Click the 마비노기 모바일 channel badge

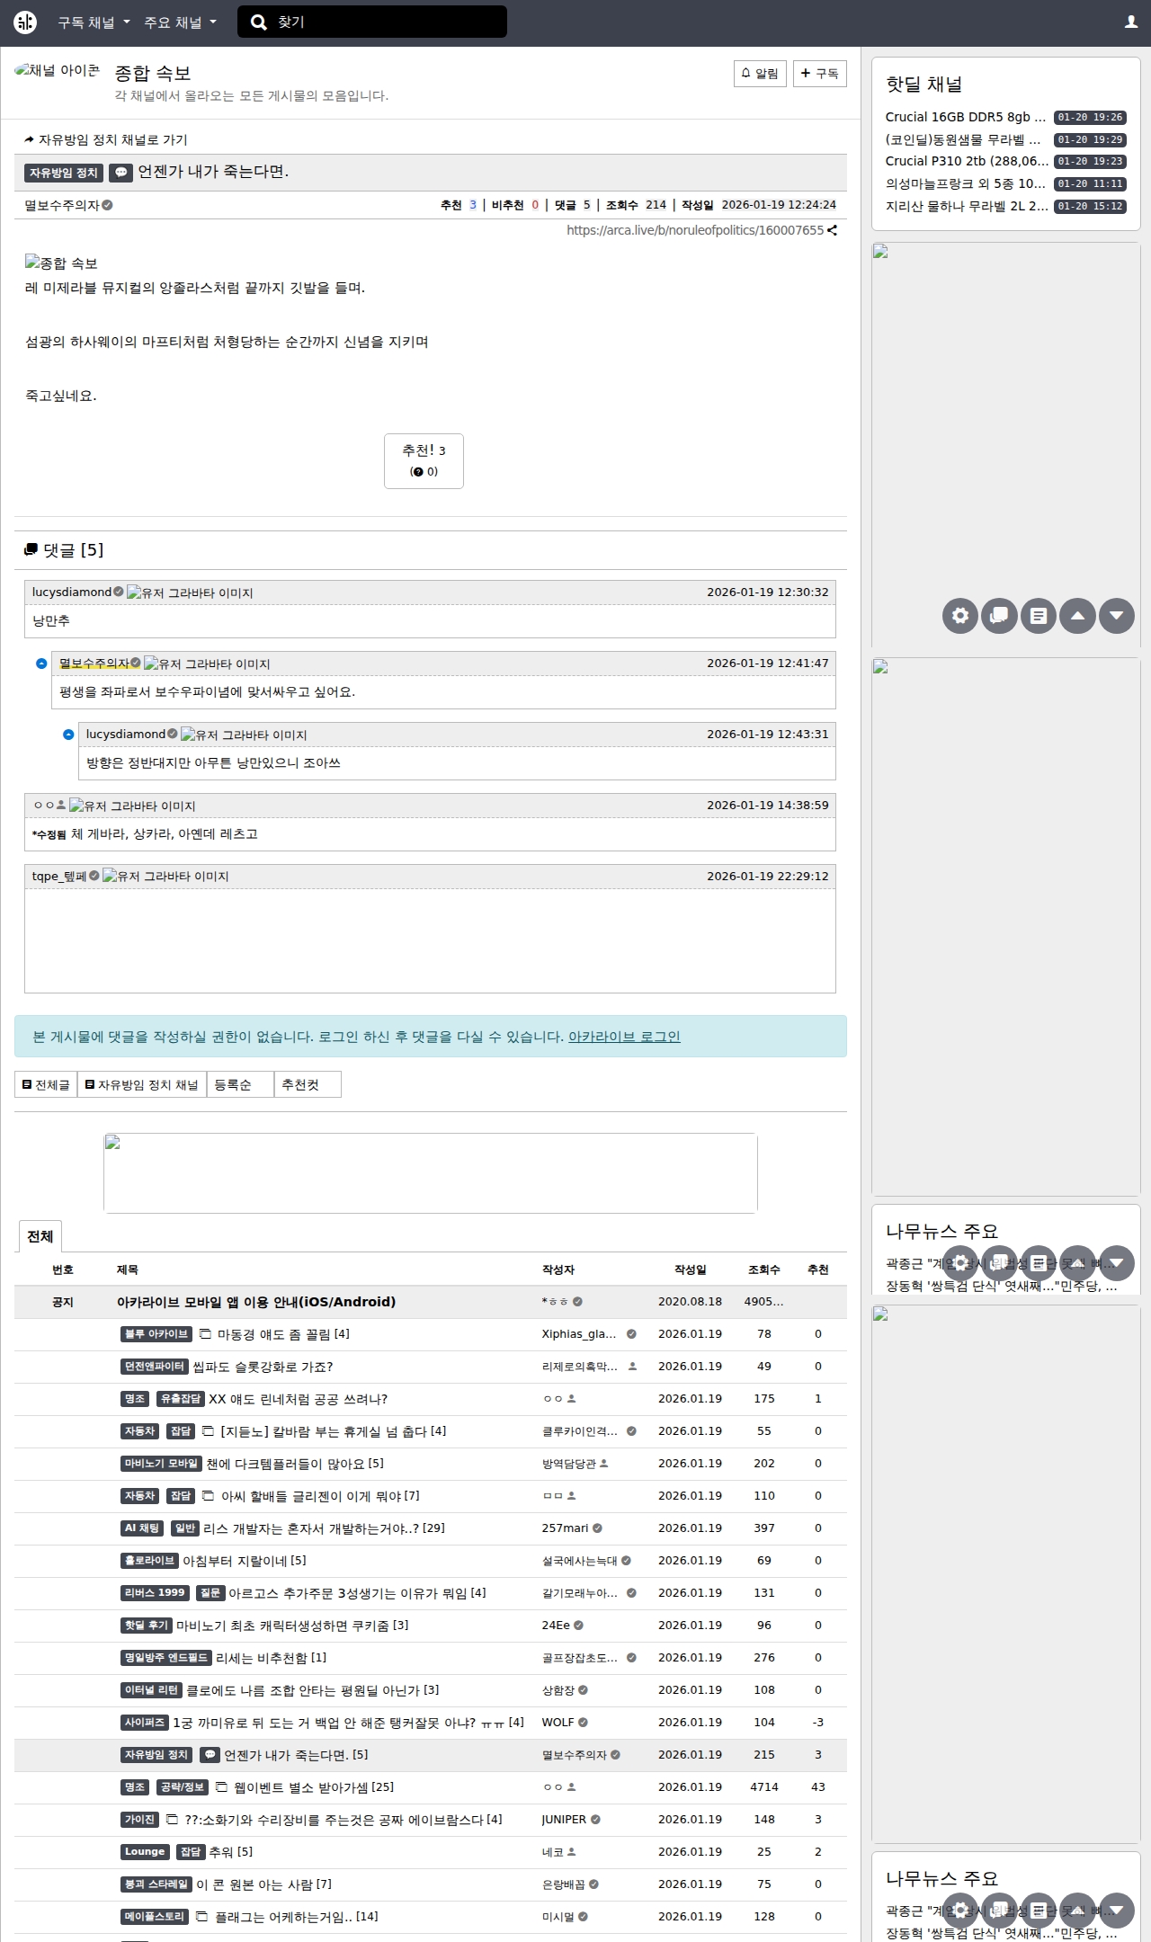[x=161, y=1464]
